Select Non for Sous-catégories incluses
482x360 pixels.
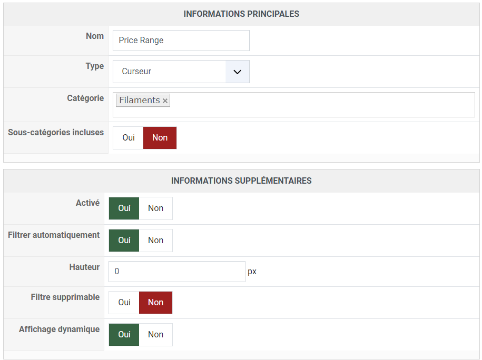(160, 138)
